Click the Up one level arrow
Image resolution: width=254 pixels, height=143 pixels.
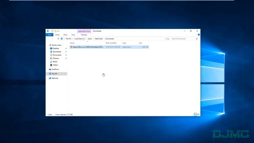pos(58,39)
